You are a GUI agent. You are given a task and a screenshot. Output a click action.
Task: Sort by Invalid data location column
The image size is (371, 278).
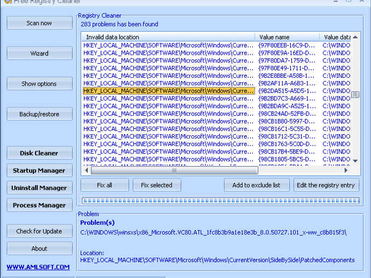coord(168,37)
